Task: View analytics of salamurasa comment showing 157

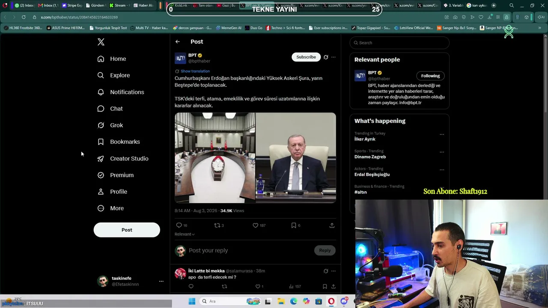Action: pos(295,287)
